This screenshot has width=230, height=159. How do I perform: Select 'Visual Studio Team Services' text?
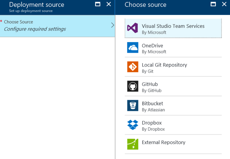173,26
